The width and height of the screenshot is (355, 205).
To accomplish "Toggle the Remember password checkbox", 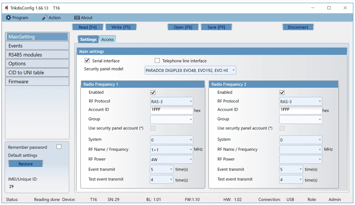I will pyautogui.click(x=59, y=147).
